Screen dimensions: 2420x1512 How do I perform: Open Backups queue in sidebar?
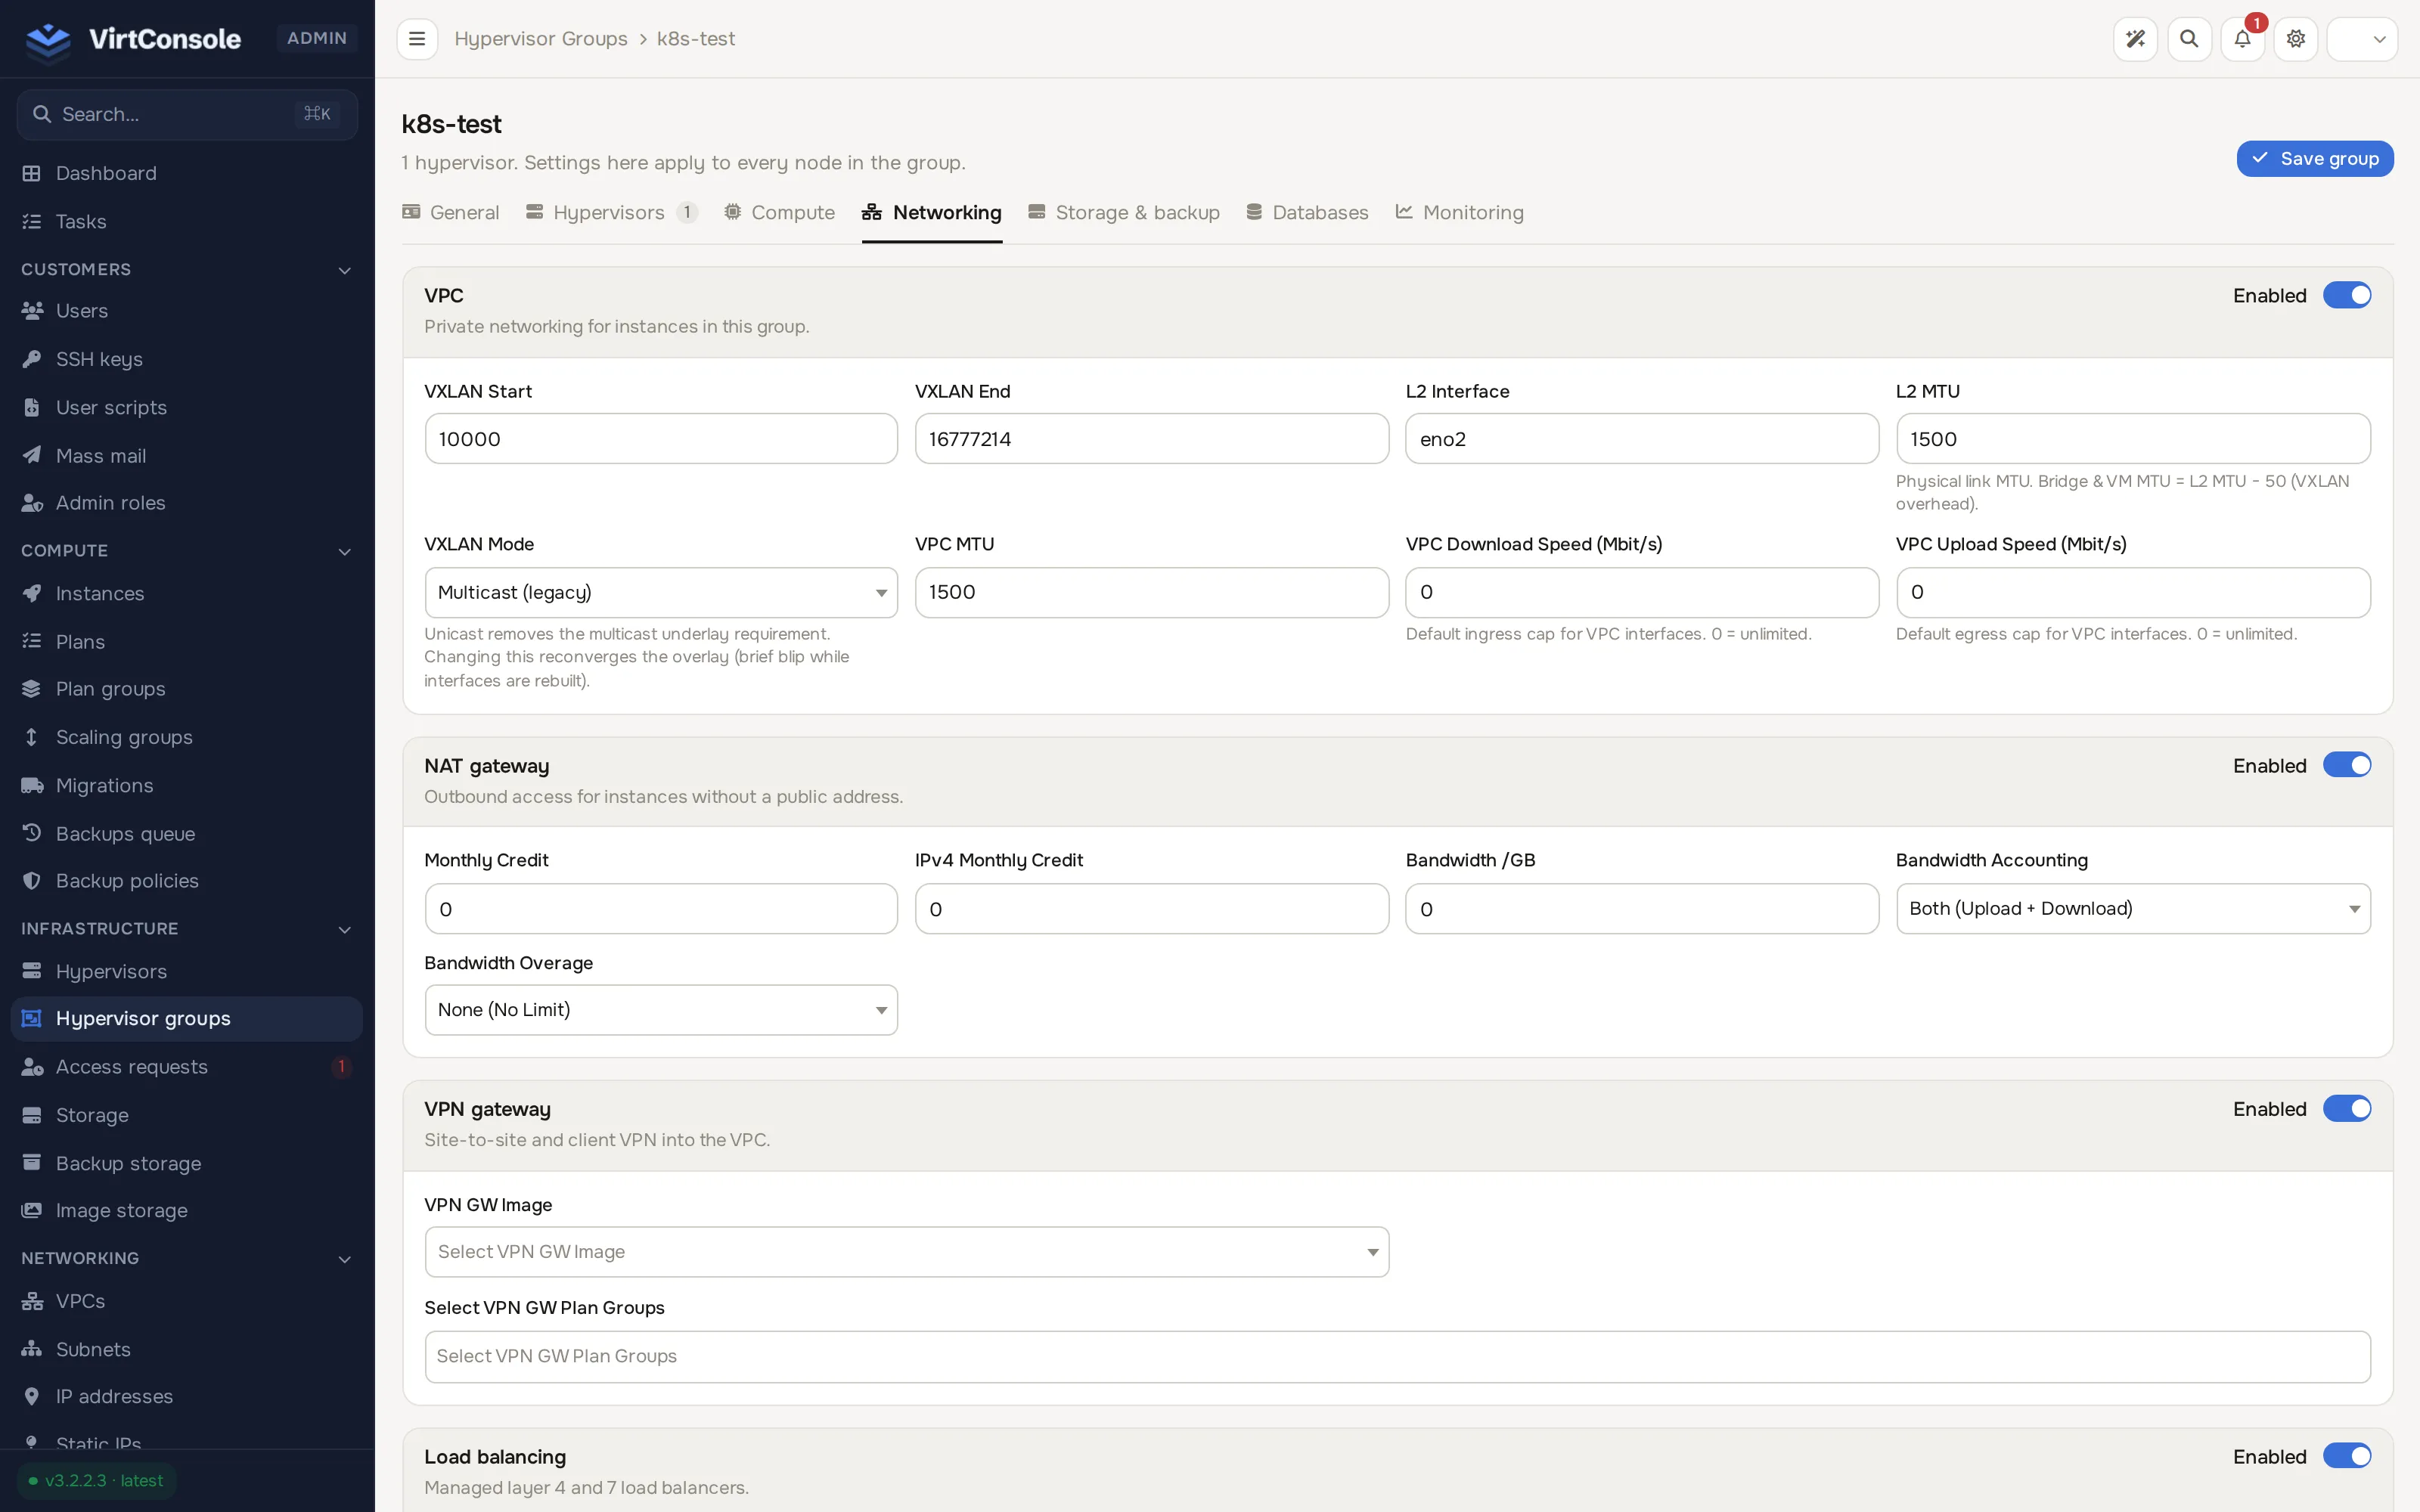[x=187, y=833]
